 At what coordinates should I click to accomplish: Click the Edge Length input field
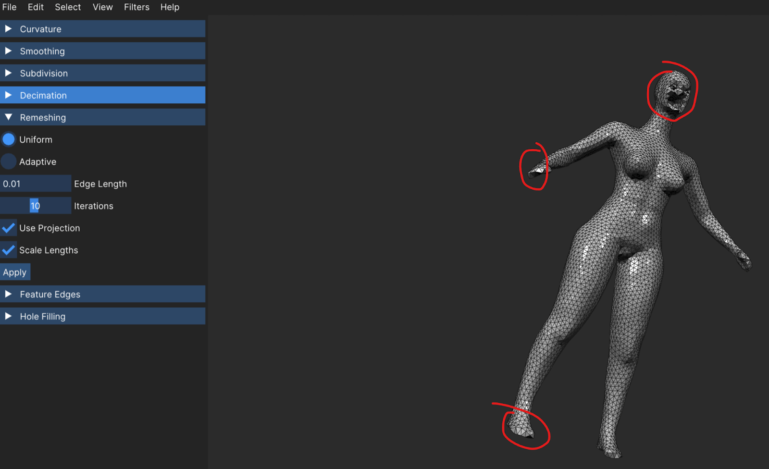tap(35, 184)
